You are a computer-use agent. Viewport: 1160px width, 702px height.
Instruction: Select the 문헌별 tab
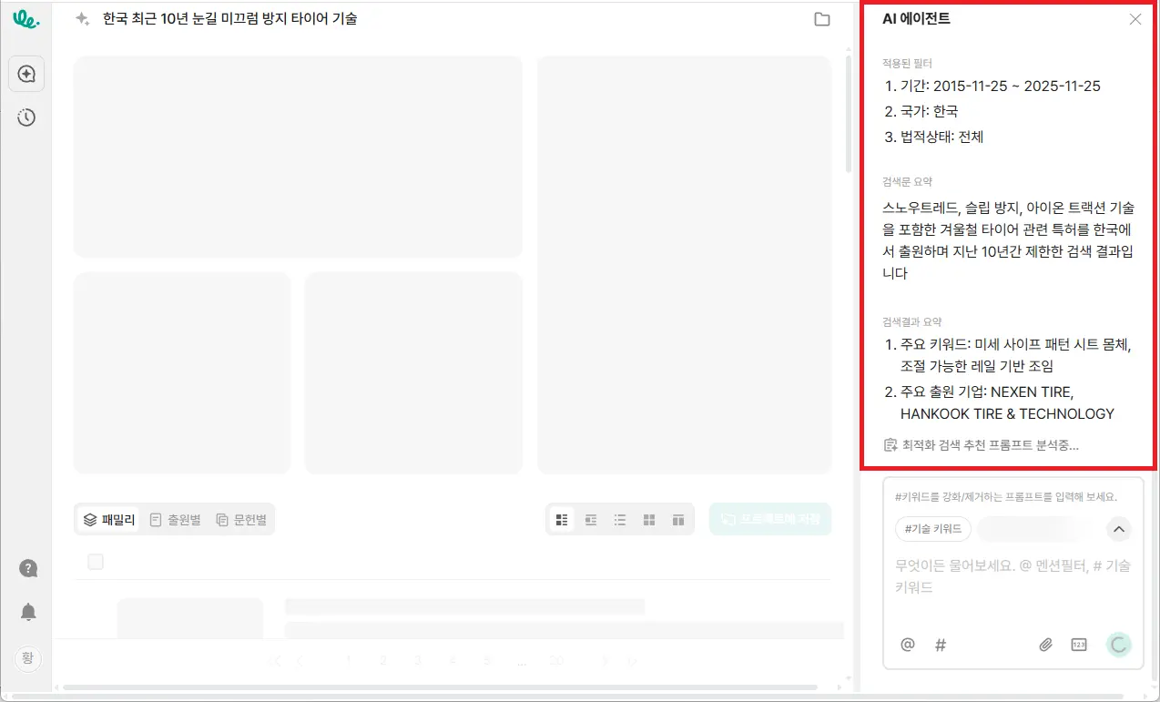click(241, 520)
